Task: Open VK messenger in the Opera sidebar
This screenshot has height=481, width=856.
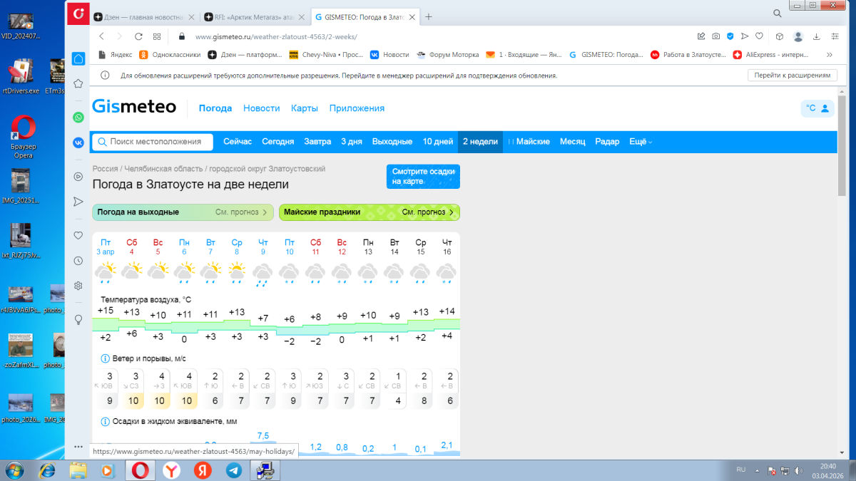Action: pos(78,142)
